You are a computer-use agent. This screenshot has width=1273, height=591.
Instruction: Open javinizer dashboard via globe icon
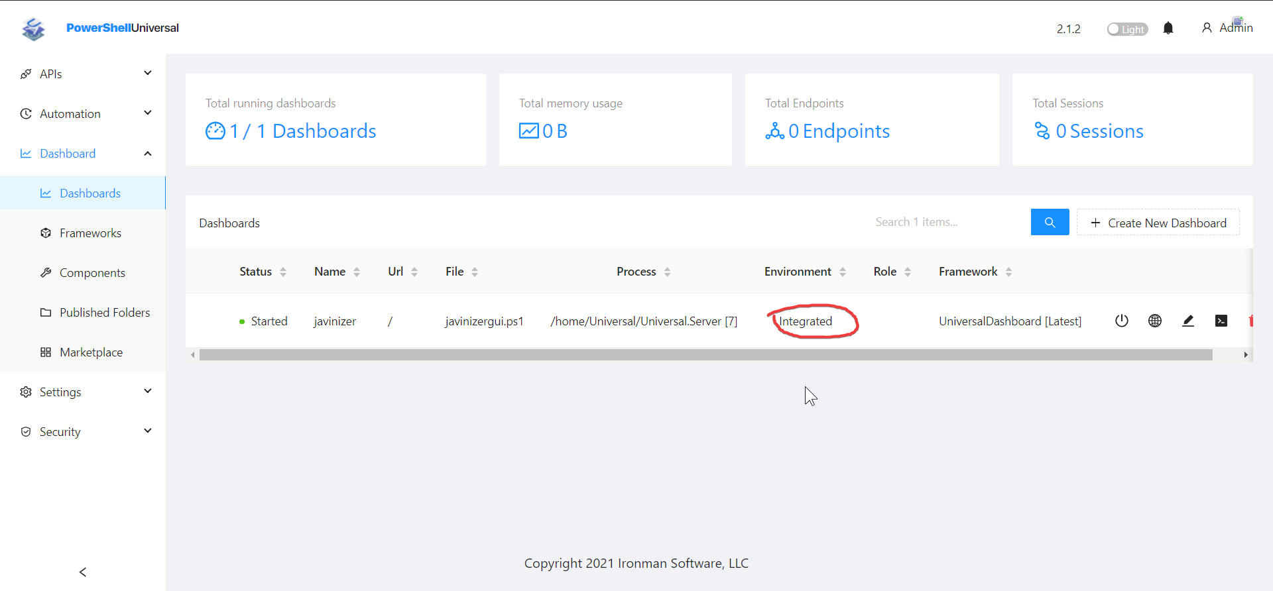(1155, 321)
